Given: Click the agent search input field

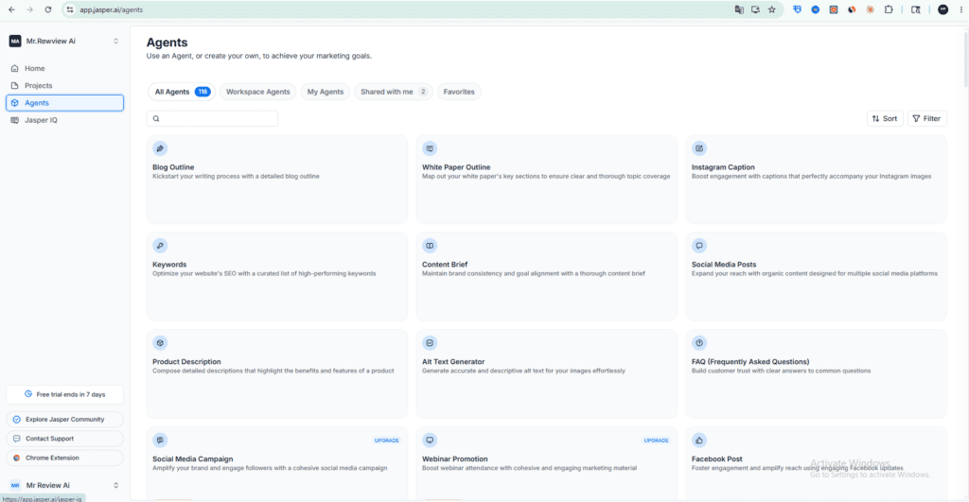Looking at the screenshot, I should coord(212,118).
